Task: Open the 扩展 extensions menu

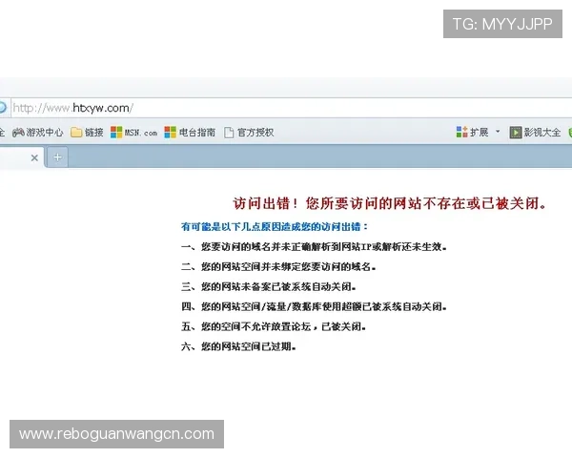Action: pyautogui.click(x=473, y=132)
